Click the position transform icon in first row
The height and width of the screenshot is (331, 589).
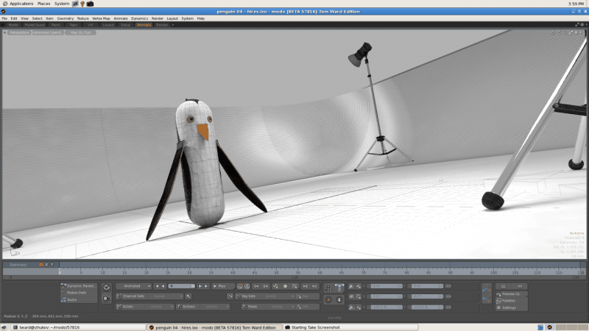tap(351, 286)
